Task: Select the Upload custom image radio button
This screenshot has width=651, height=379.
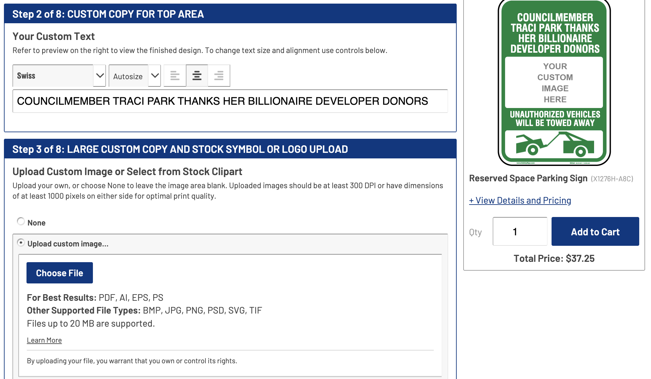Action: [x=21, y=243]
